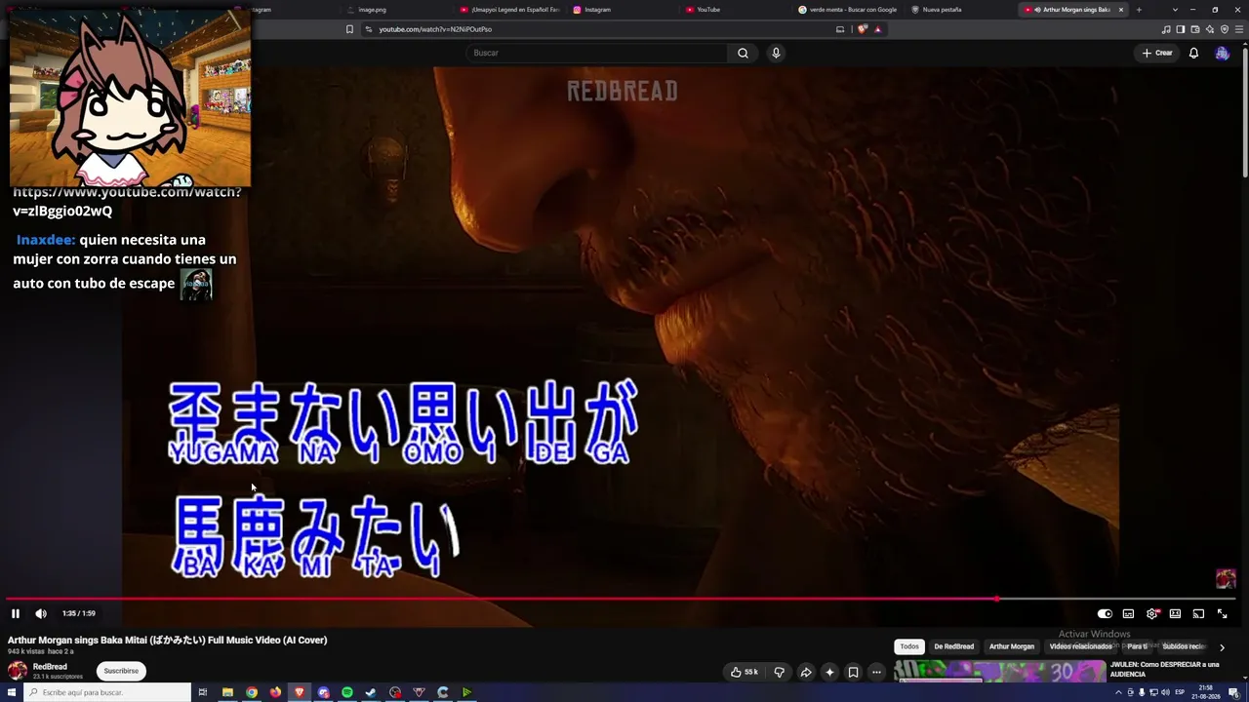Seek on the red video progress bar
1249x702 pixels.
coord(621,599)
